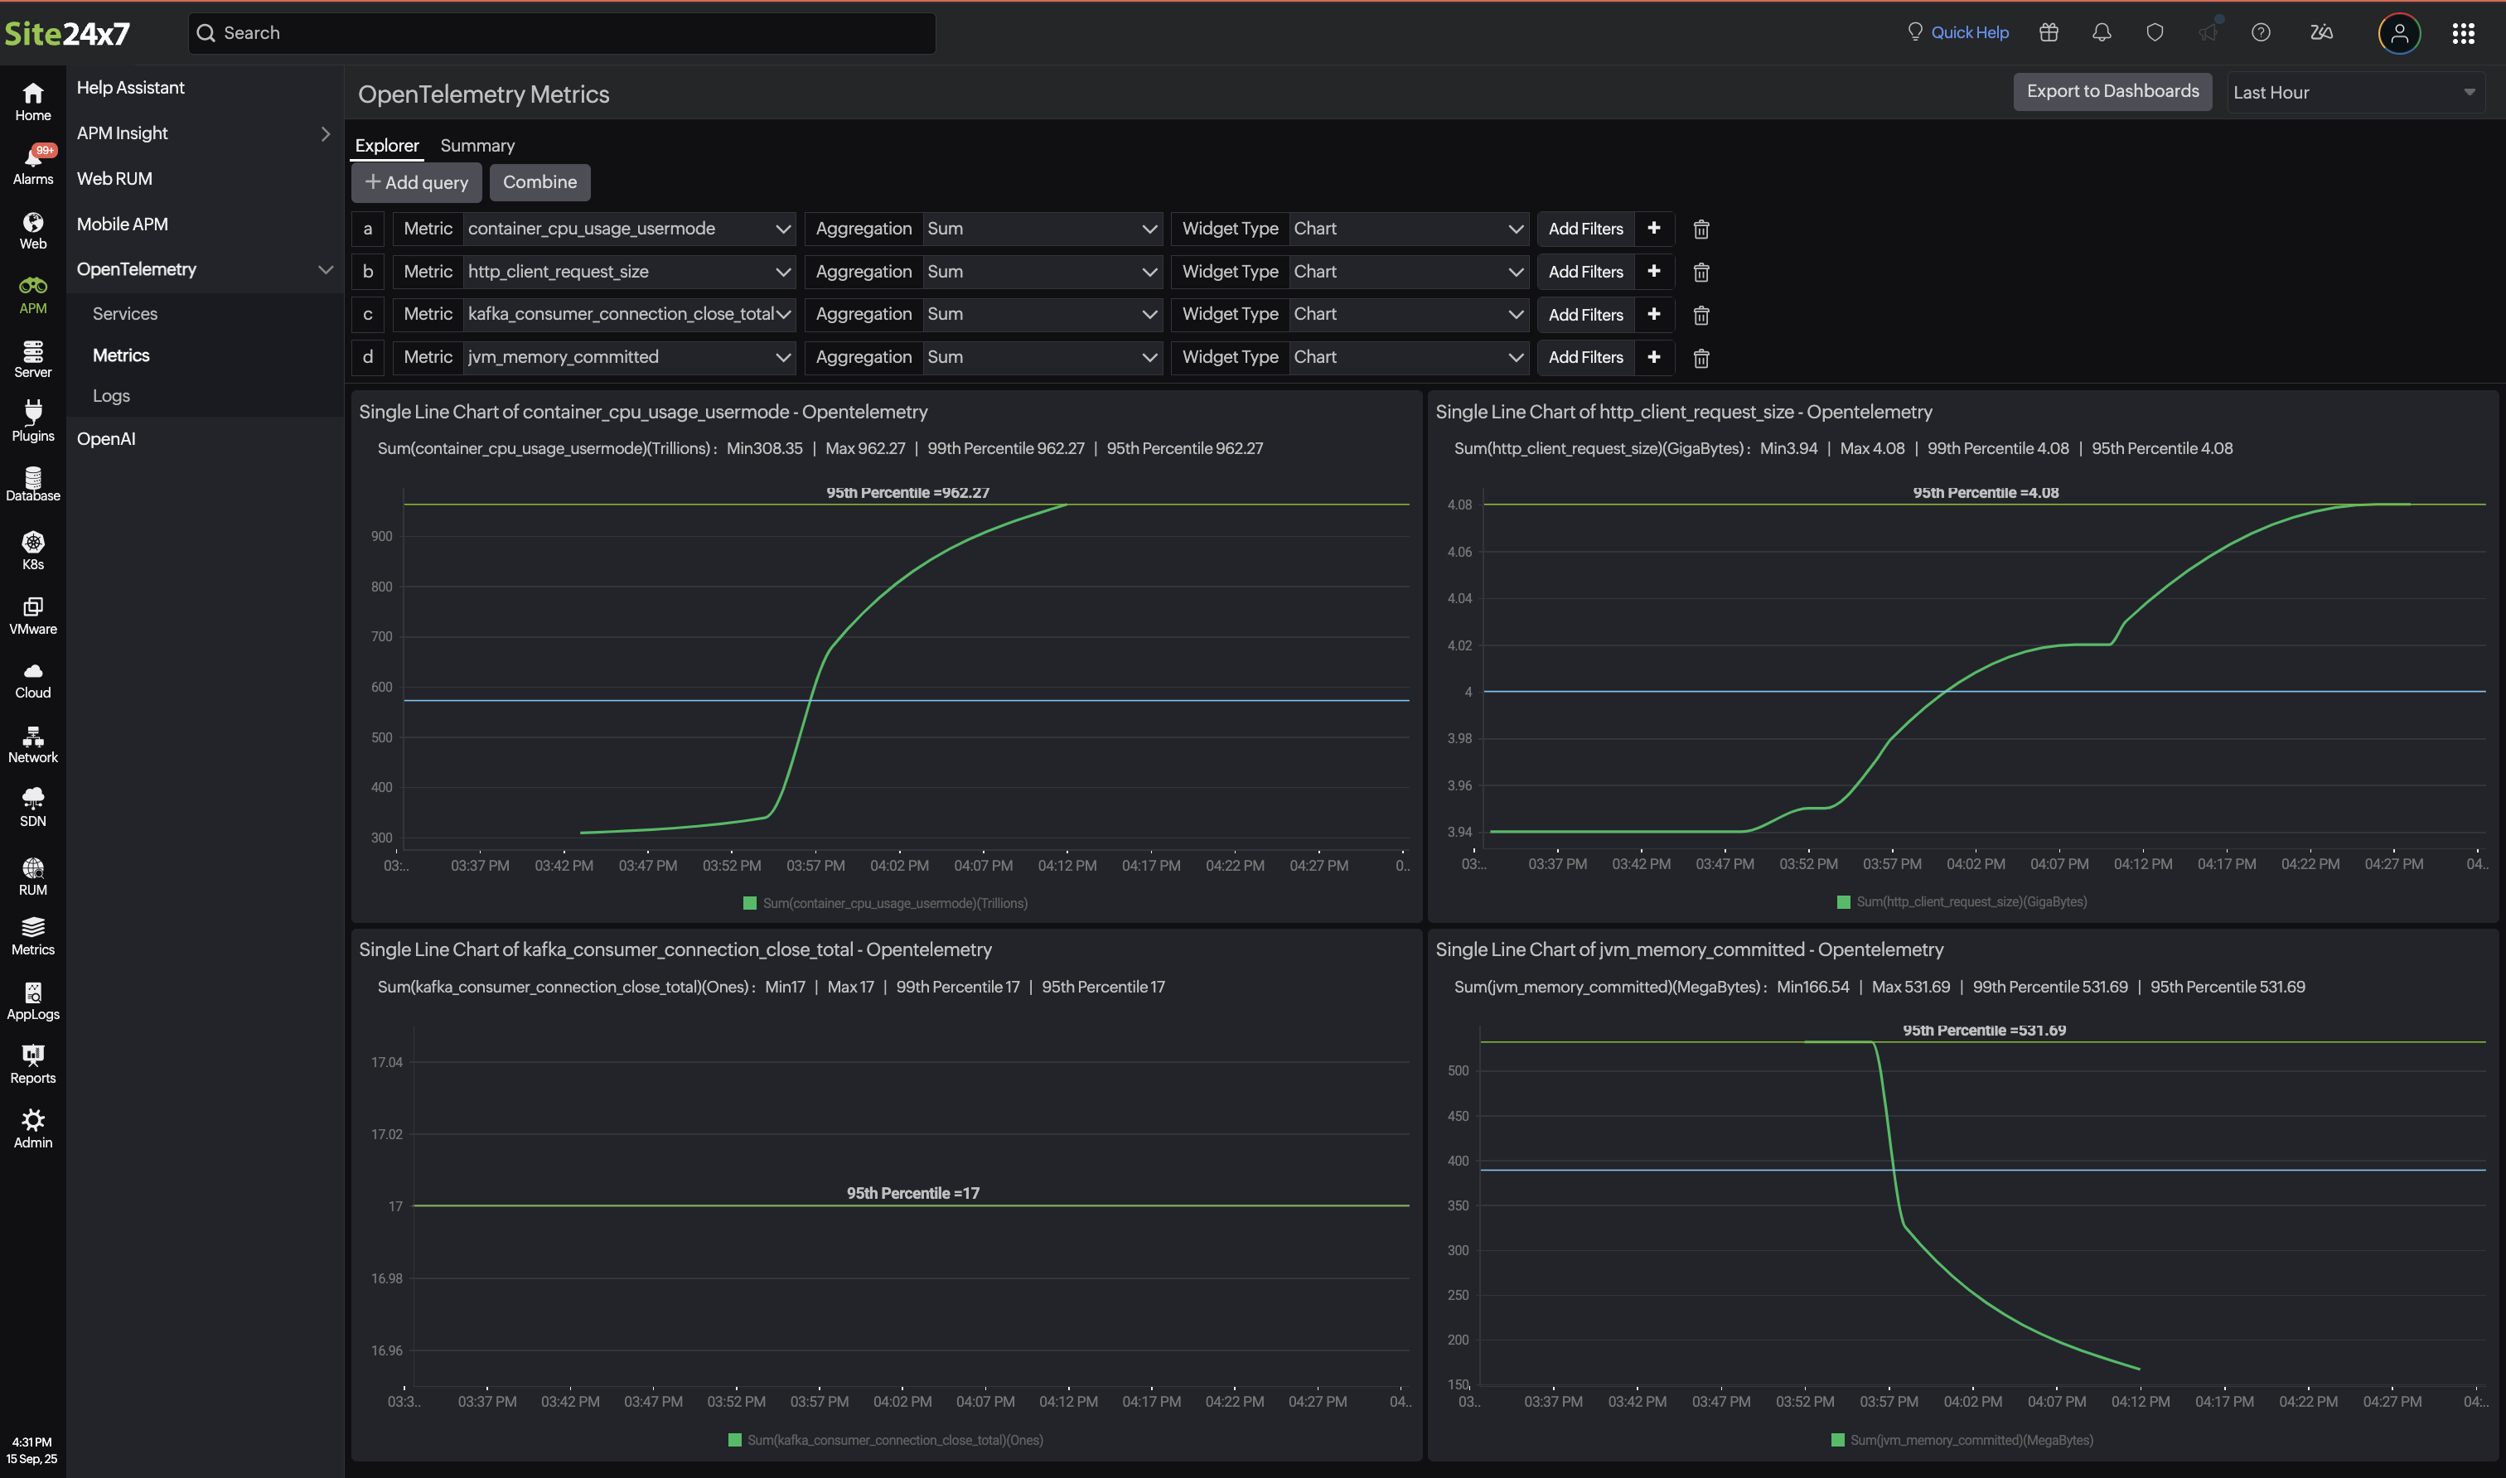
Task: Open Logs under OpenTelemetry menu
Action: 110,395
